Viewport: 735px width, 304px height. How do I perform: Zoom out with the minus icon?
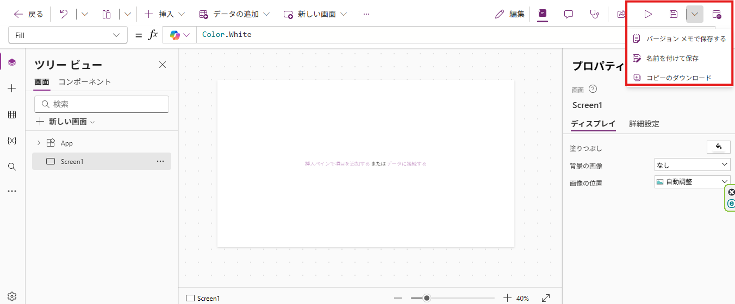[x=398, y=298]
